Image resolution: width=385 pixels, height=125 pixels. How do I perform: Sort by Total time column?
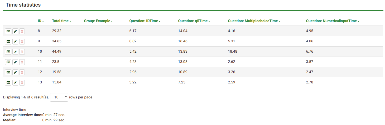(x=61, y=21)
